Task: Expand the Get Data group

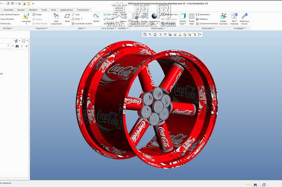Action: (8, 28)
